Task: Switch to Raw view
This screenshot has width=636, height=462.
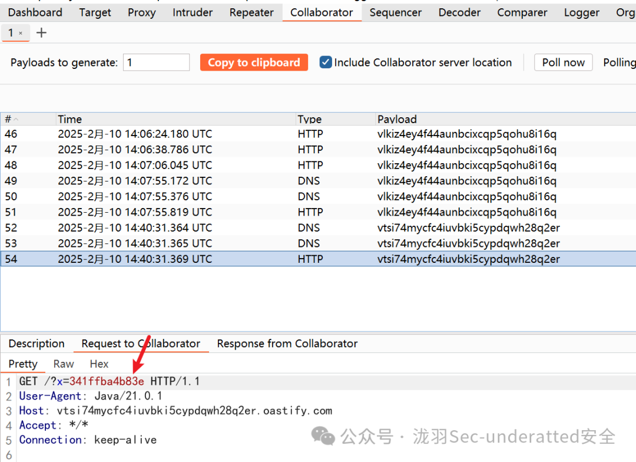Action: pyautogui.click(x=64, y=364)
